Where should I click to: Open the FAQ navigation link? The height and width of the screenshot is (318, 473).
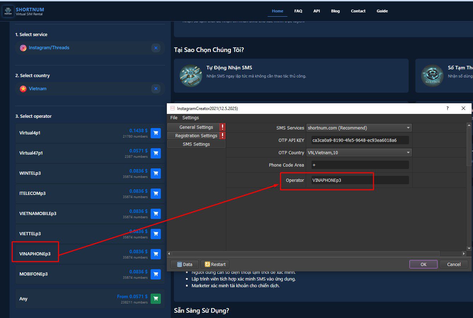[298, 11]
